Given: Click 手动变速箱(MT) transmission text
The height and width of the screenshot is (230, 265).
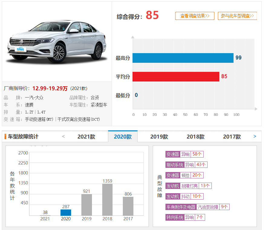Looking at the screenshot, I should click(39, 120).
